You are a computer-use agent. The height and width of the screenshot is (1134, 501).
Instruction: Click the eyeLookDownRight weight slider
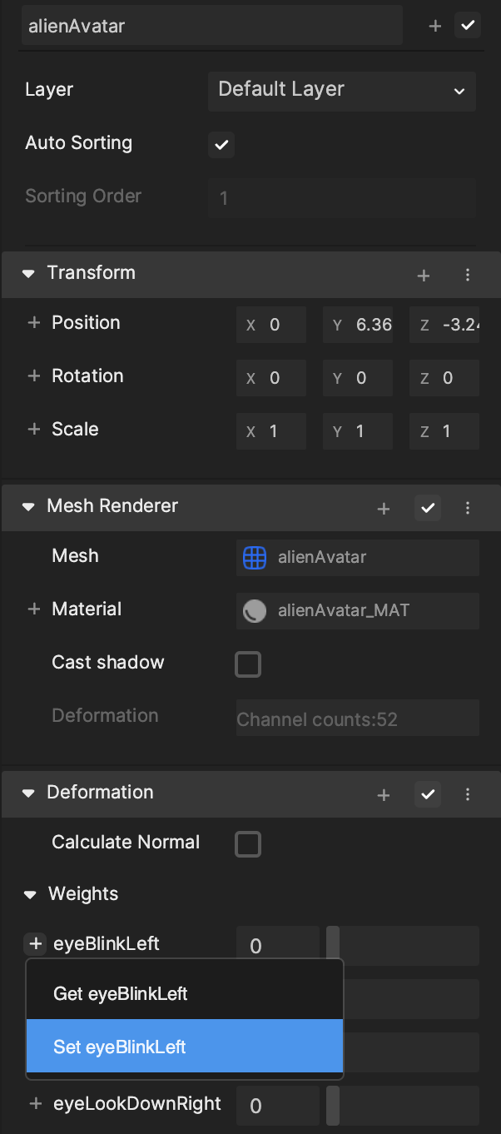(403, 1105)
